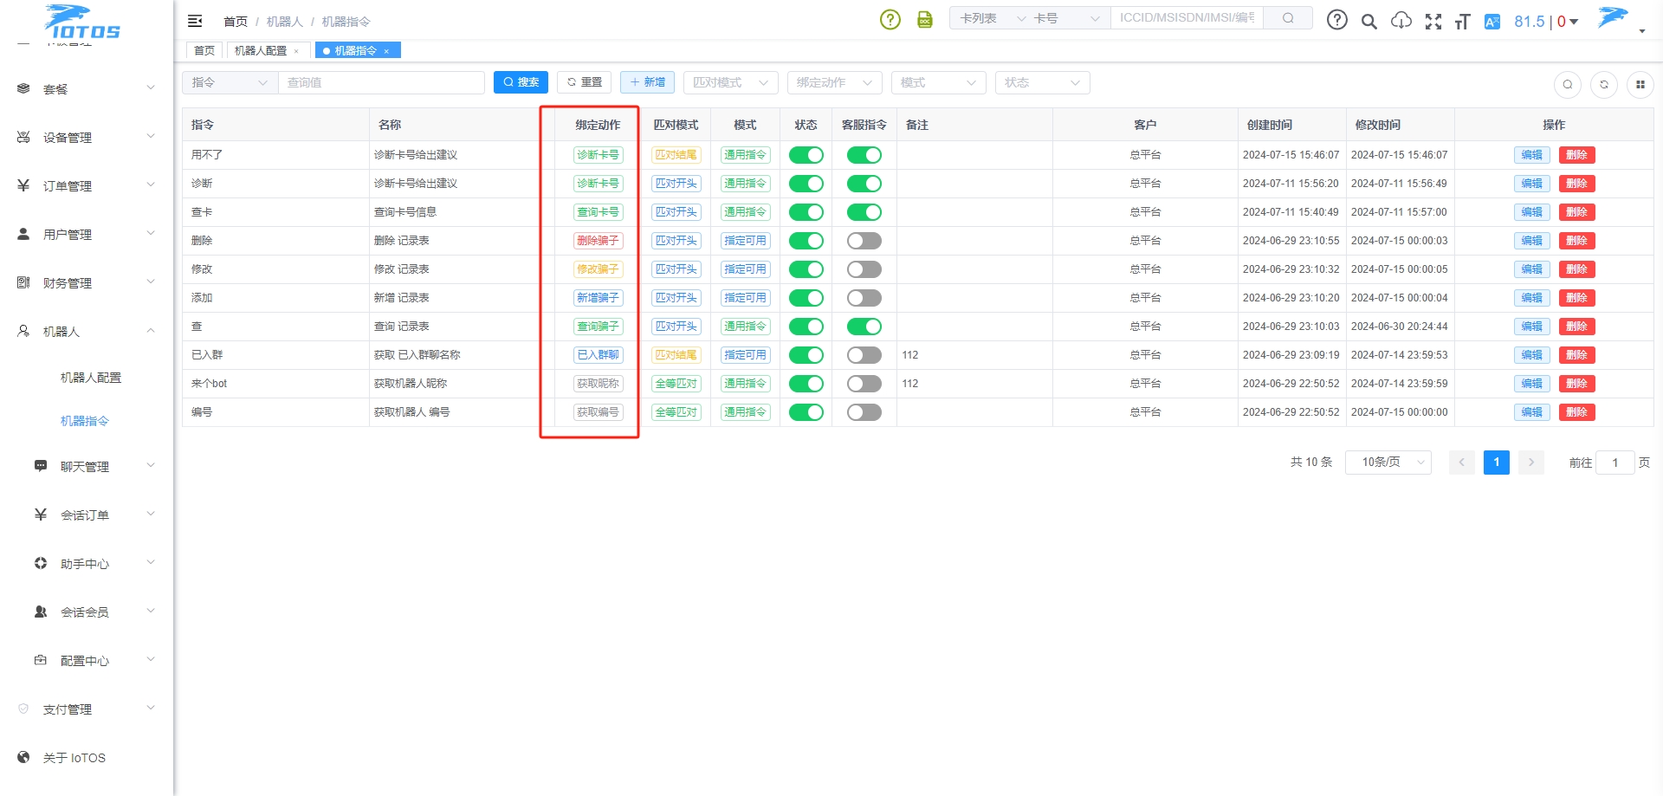Enable 客服指令 switch for 已入群 row
Screen dimensions: 1663x796
click(x=864, y=355)
